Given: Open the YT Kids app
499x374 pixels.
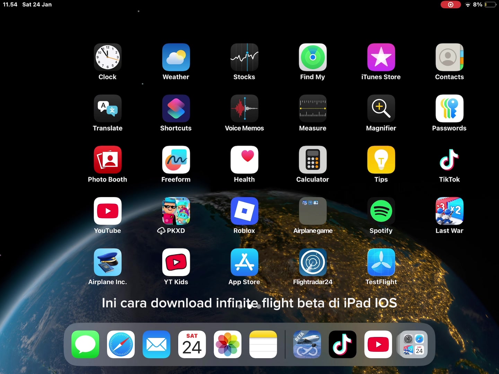Looking at the screenshot, I should (x=176, y=262).
